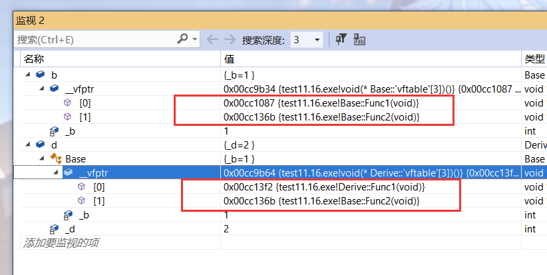The height and width of the screenshot is (275, 547).
Task: Click the blue cube icon of b
Action: pos(41,75)
